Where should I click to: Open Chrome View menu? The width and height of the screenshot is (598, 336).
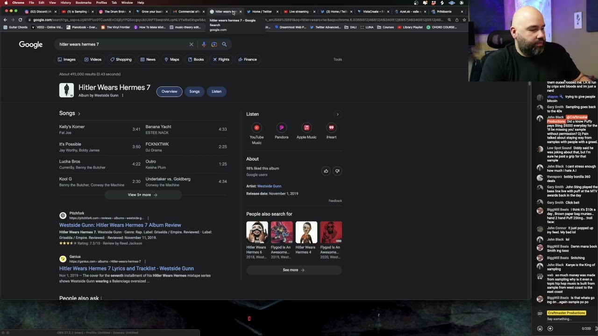(52, 3)
